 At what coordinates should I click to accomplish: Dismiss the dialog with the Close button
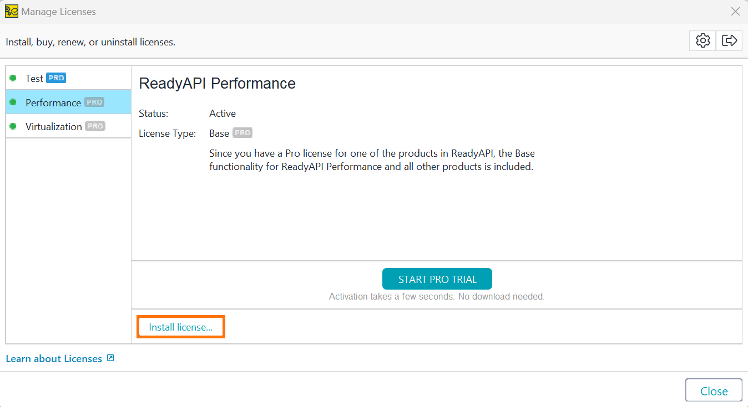[714, 390]
